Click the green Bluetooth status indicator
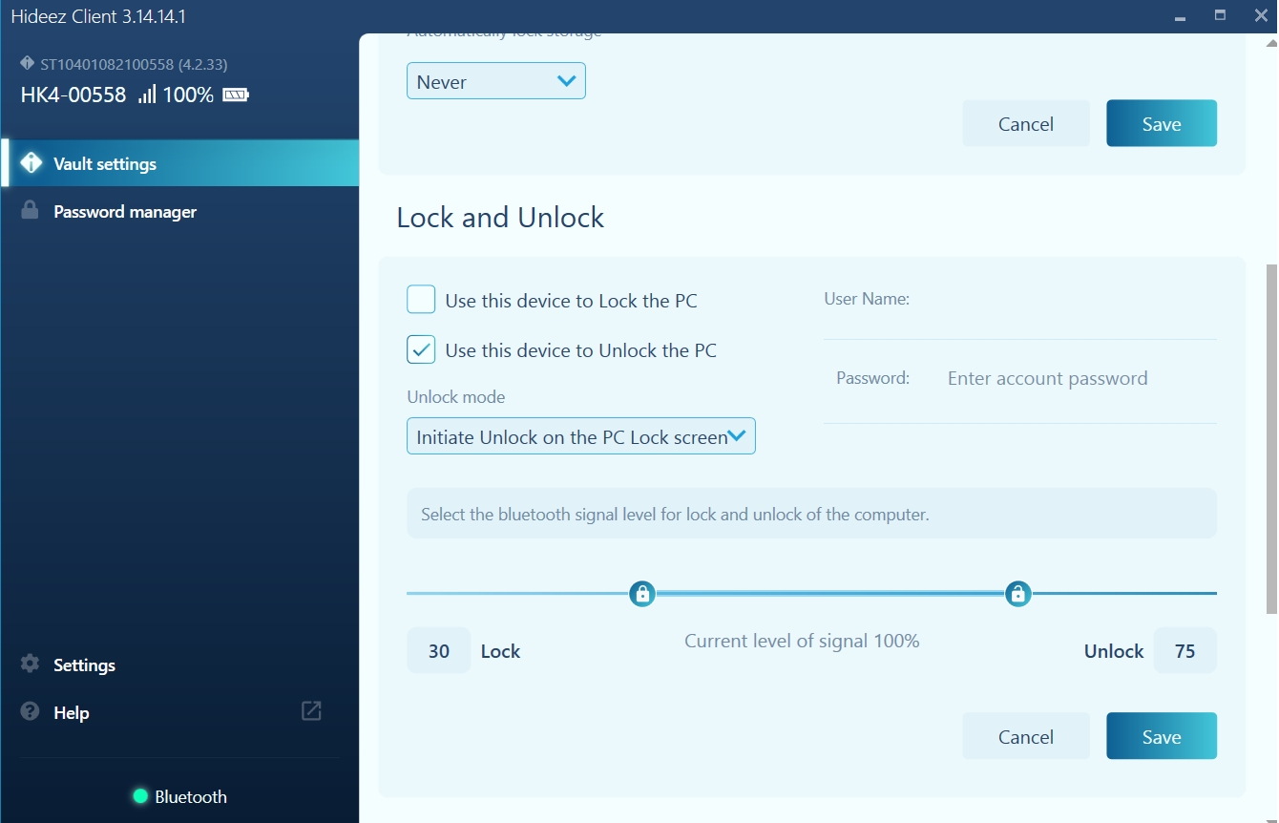1279x823 pixels. (x=140, y=796)
